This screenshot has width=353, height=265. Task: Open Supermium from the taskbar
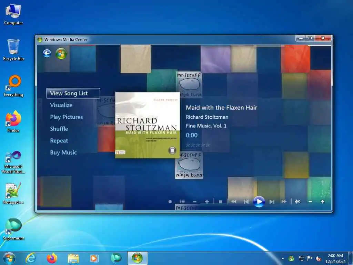(x=116, y=258)
